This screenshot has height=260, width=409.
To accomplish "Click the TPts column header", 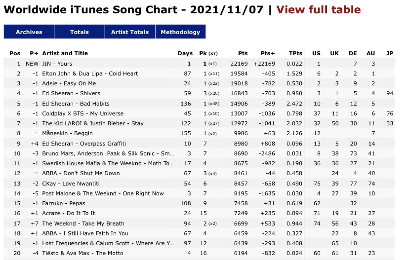I will coord(295,53).
